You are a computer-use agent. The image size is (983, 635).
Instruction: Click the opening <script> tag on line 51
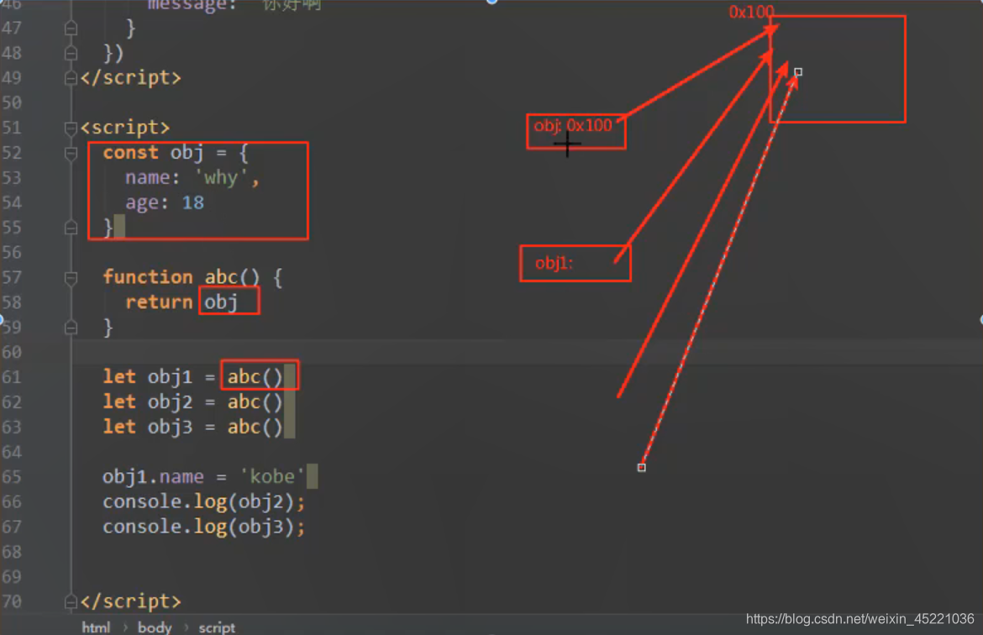pos(125,127)
